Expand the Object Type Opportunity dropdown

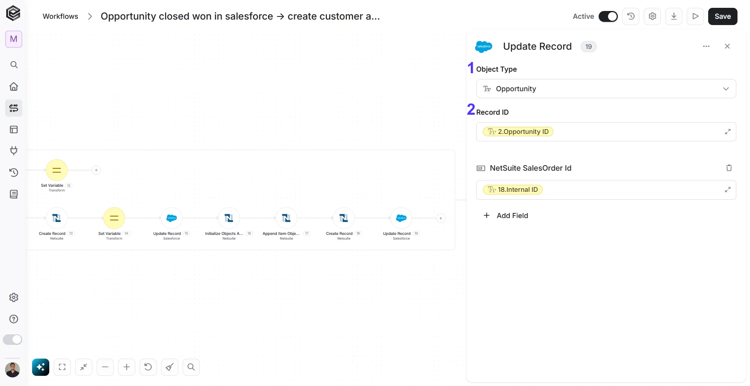click(x=606, y=89)
